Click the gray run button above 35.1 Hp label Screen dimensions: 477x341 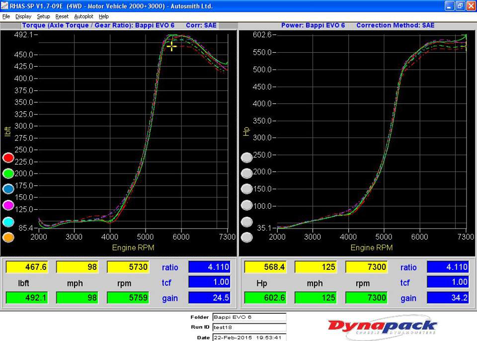pyautogui.click(x=247, y=222)
